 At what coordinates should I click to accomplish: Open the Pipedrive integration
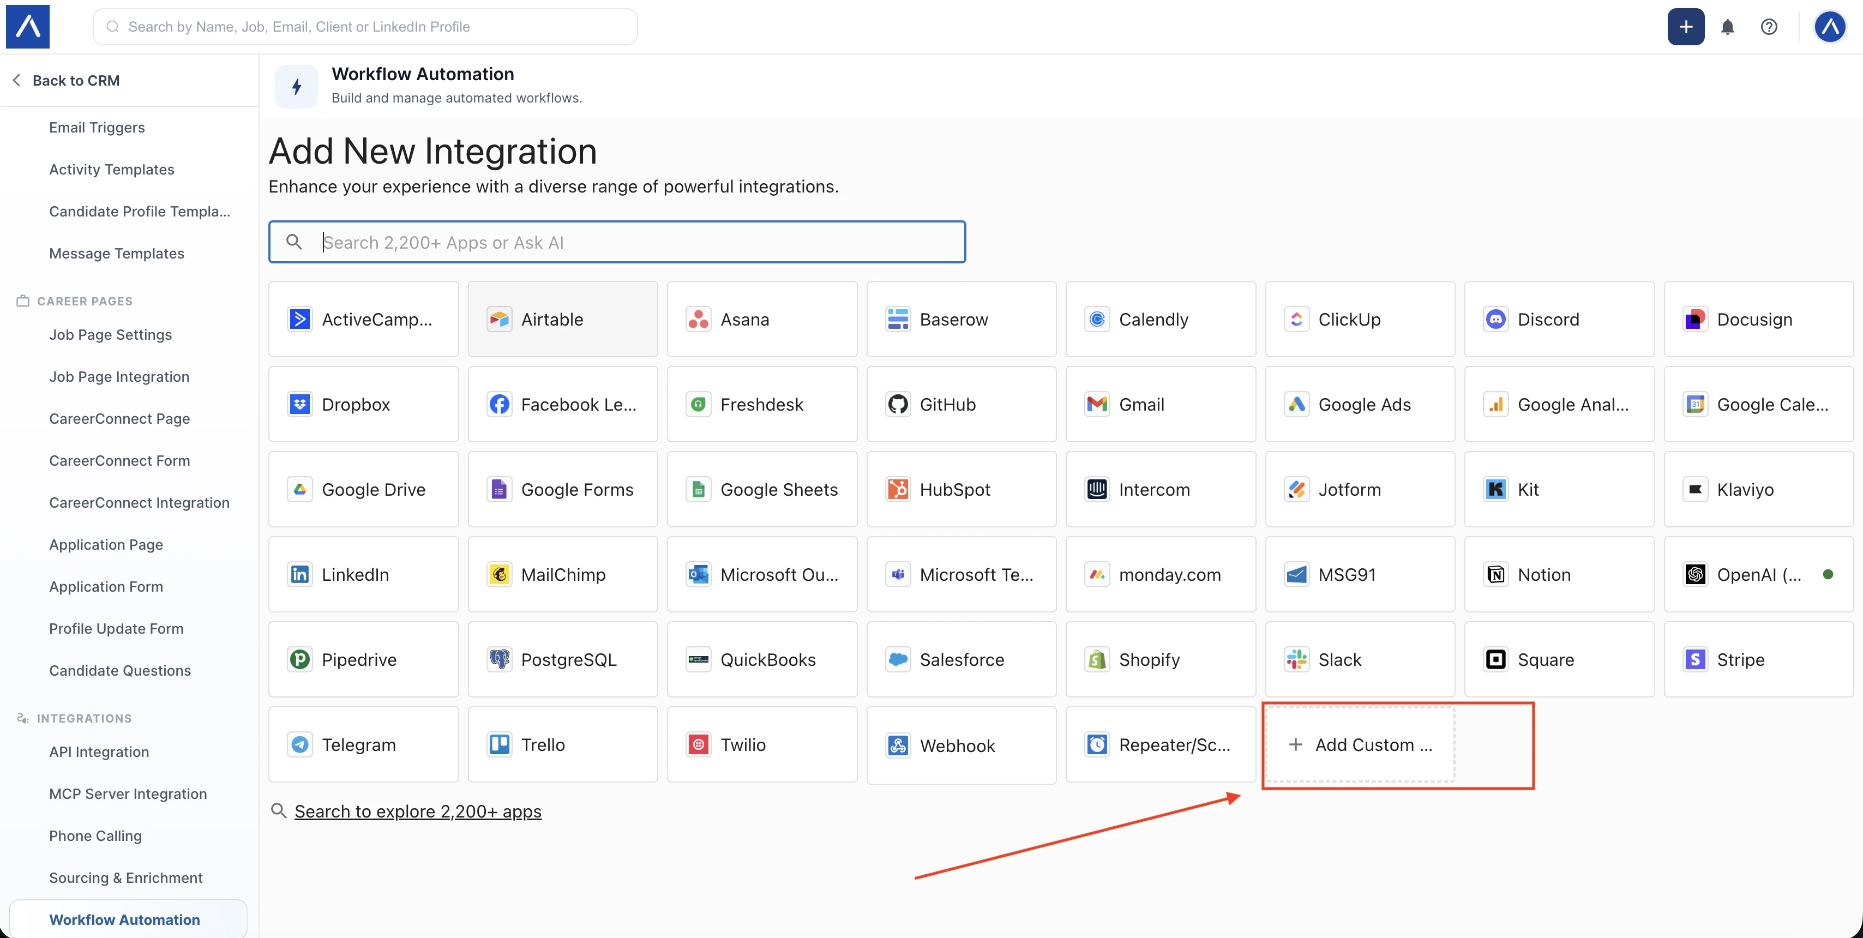363,659
